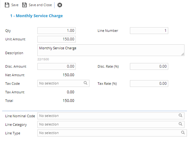Screen dimensions: 190x142
Task: Click the Line Category search icon
Action: coord(180,124)
